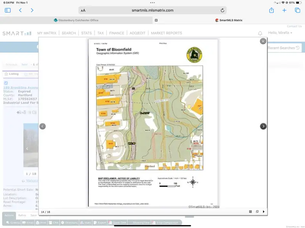Open notifications bell icon
305x228 pixels.
point(260,33)
